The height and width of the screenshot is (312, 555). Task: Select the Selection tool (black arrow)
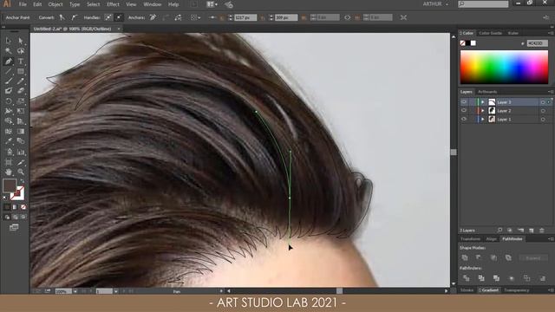click(8, 41)
